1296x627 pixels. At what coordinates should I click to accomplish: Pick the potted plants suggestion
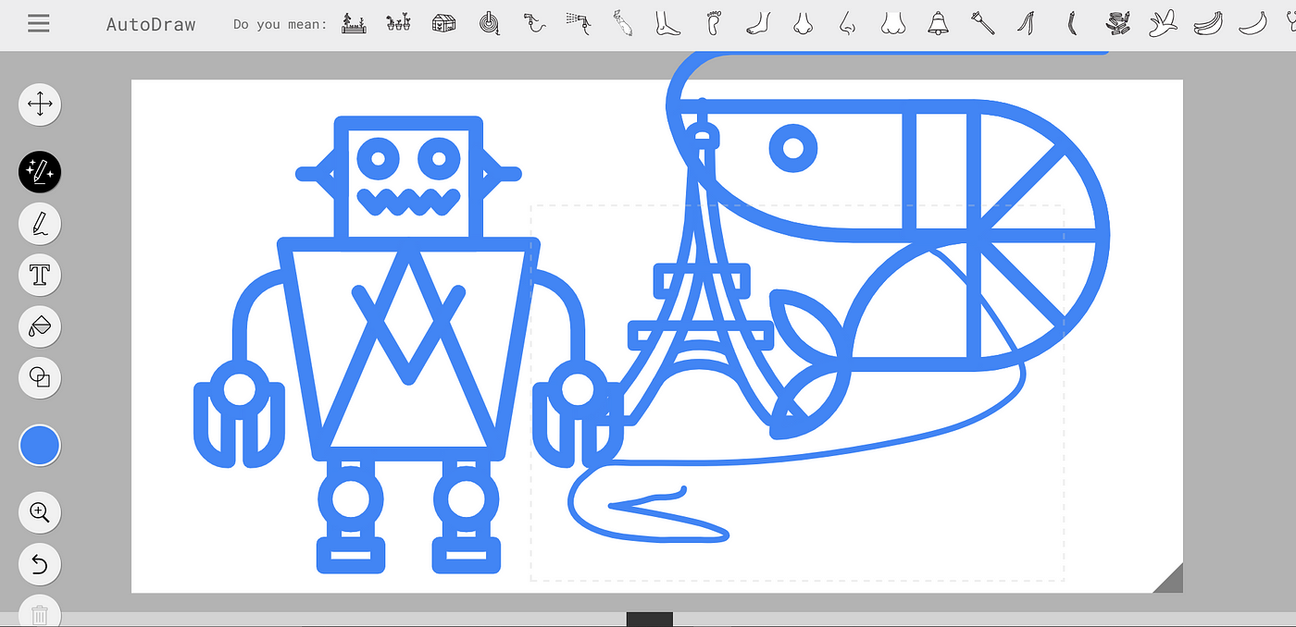click(x=398, y=23)
